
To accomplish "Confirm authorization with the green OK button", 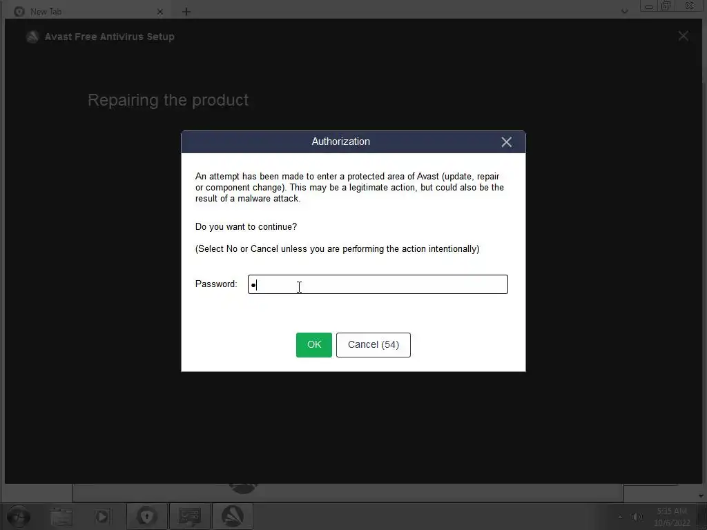I will point(314,345).
